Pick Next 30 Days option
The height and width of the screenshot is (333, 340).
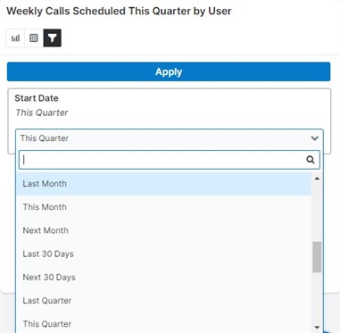click(x=163, y=277)
